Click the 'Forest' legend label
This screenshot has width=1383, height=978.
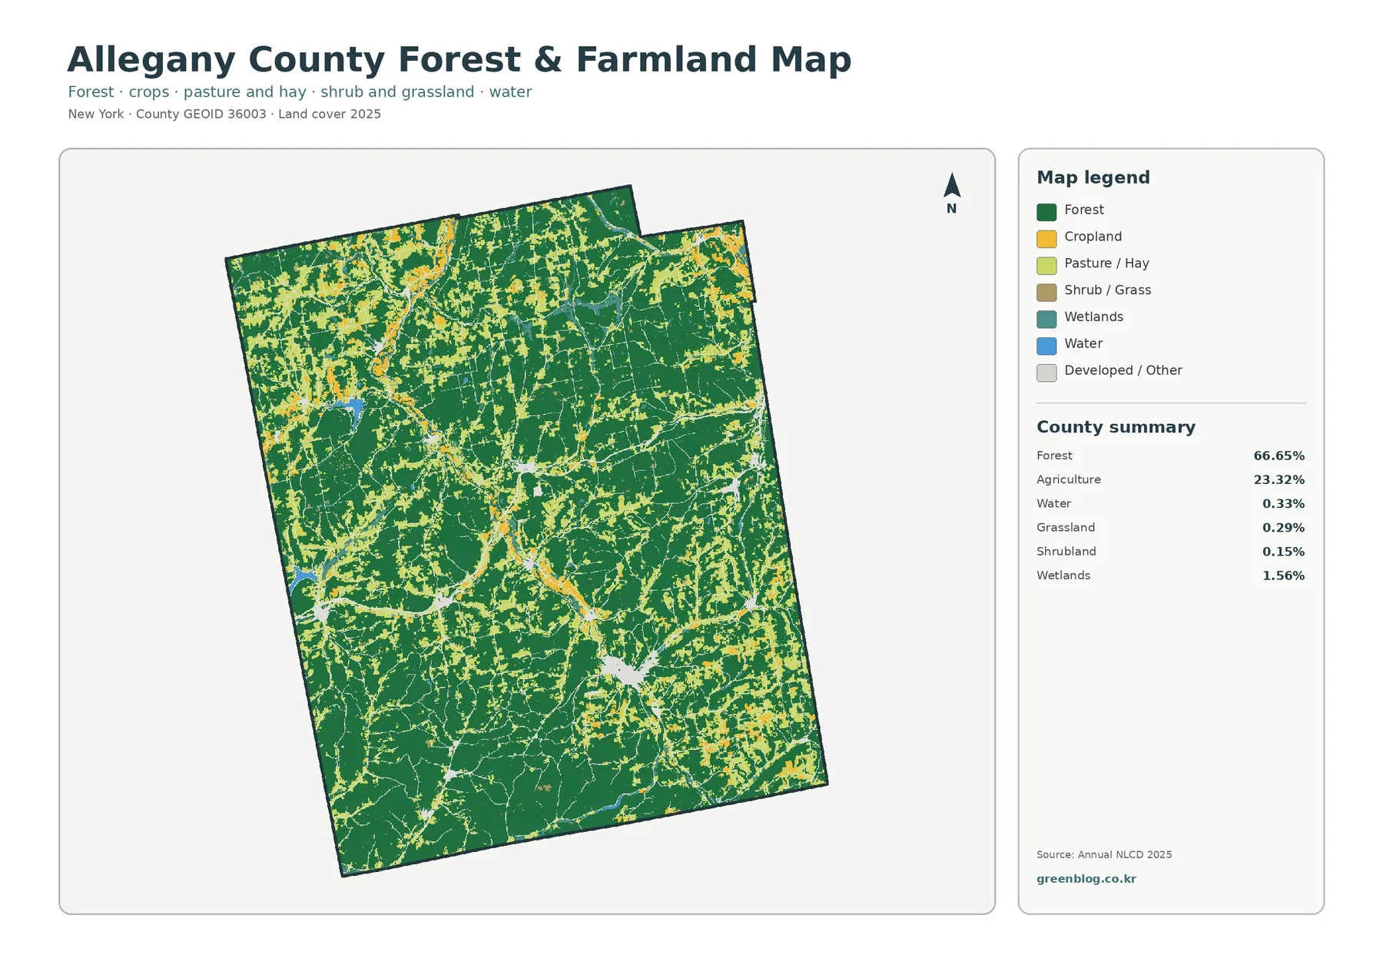click(1083, 210)
